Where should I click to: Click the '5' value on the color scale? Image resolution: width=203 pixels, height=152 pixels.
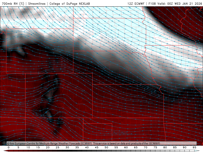[18, 147]
